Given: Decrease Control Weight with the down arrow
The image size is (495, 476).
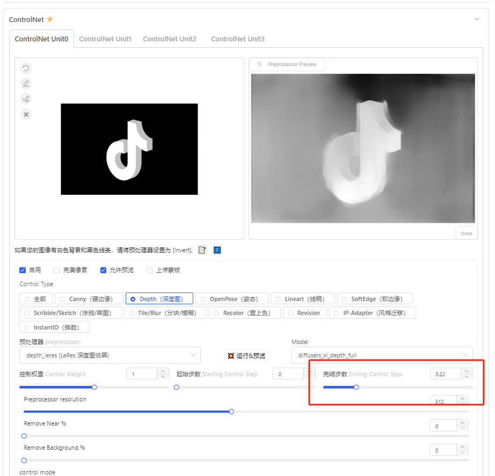Looking at the screenshot, I should [x=163, y=376].
